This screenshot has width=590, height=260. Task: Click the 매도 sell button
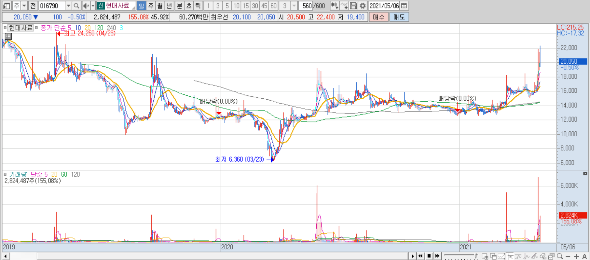point(399,17)
